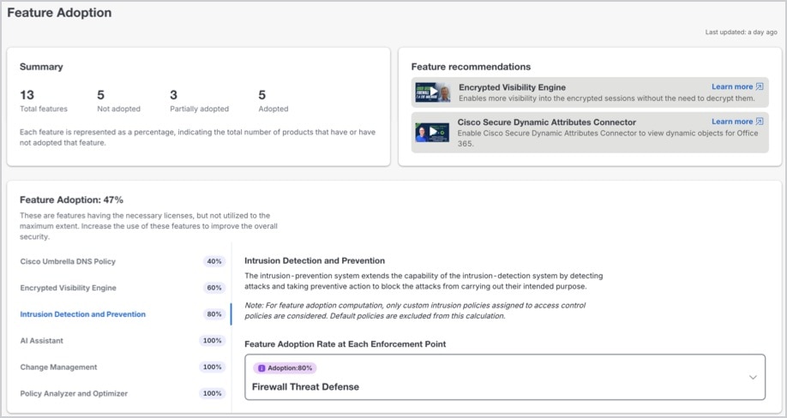Click external link icon beside Encrypted Visibility Engine
This screenshot has height=418, width=787.
[760, 87]
